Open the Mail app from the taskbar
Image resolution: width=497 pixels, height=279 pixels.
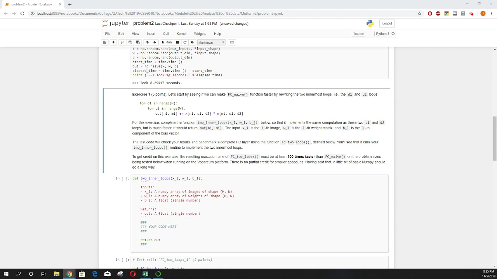(x=108, y=274)
